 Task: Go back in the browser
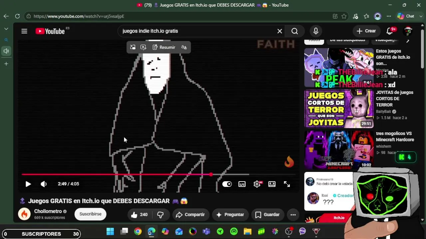6,16
